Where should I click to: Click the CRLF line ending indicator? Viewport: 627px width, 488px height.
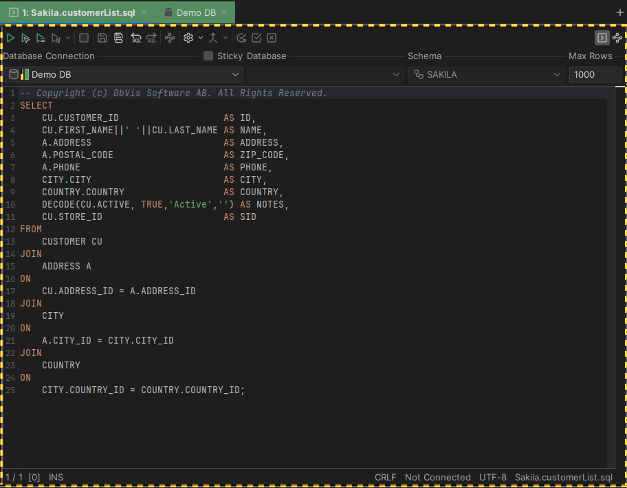click(385, 477)
